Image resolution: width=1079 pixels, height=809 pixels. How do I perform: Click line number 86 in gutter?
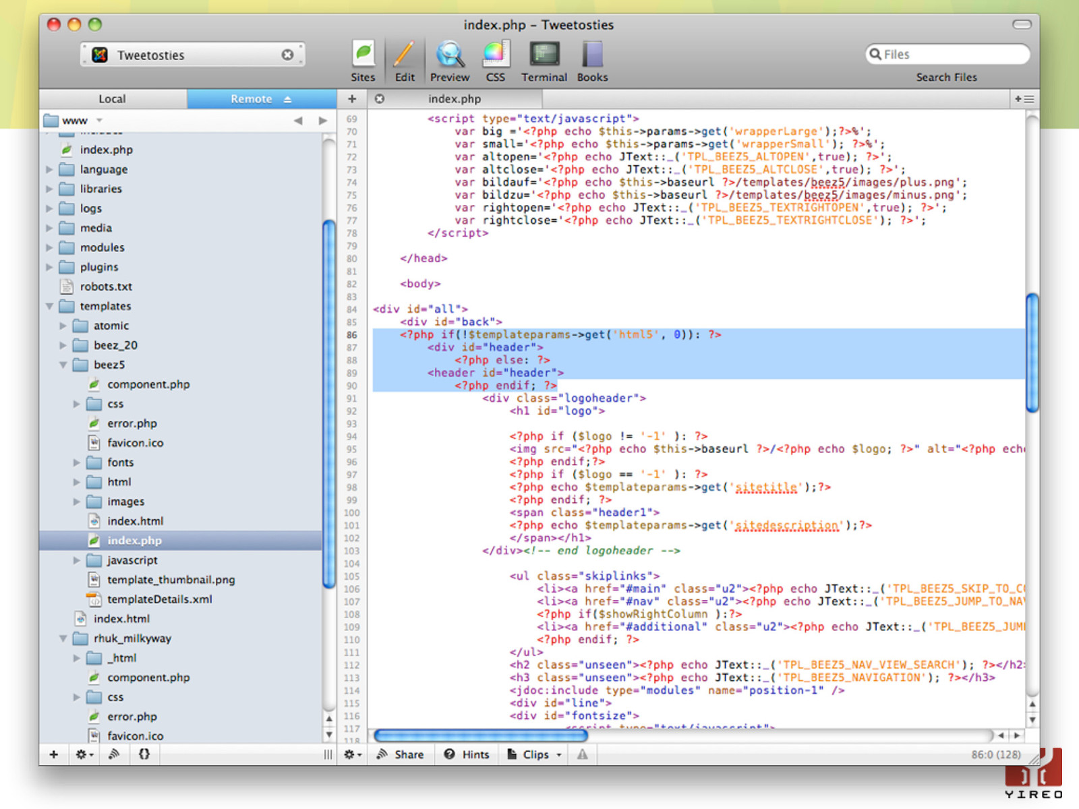click(352, 335)
